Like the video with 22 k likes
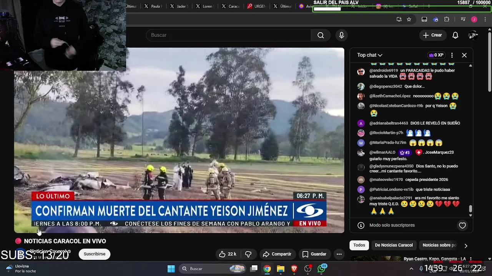The width and height of the screenshot is (492, 276). pos(228,254)
